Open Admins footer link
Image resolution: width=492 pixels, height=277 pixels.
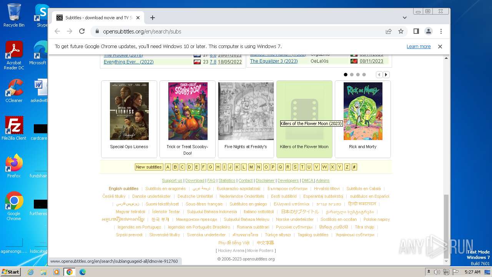323,180
